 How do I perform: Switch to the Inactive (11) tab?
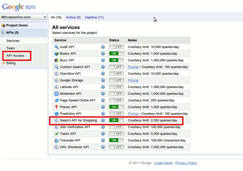click(x=94, y=17)
